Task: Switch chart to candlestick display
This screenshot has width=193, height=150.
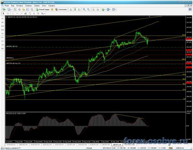Action: 75,9
